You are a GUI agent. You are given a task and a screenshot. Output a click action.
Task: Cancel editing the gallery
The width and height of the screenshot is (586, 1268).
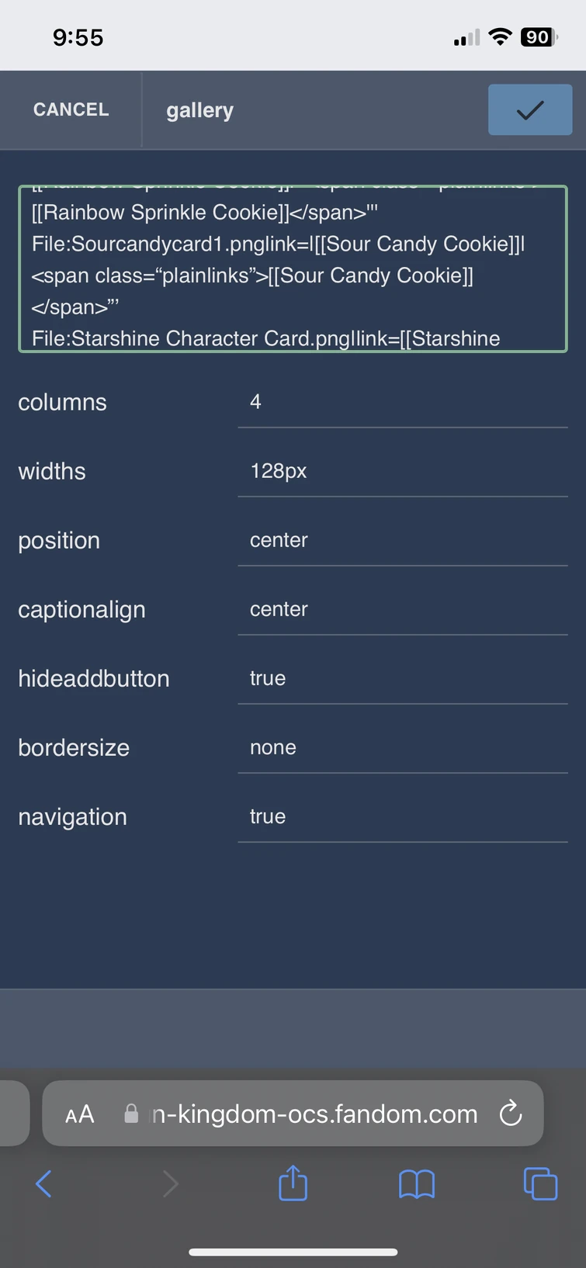[x=71, y=109]
